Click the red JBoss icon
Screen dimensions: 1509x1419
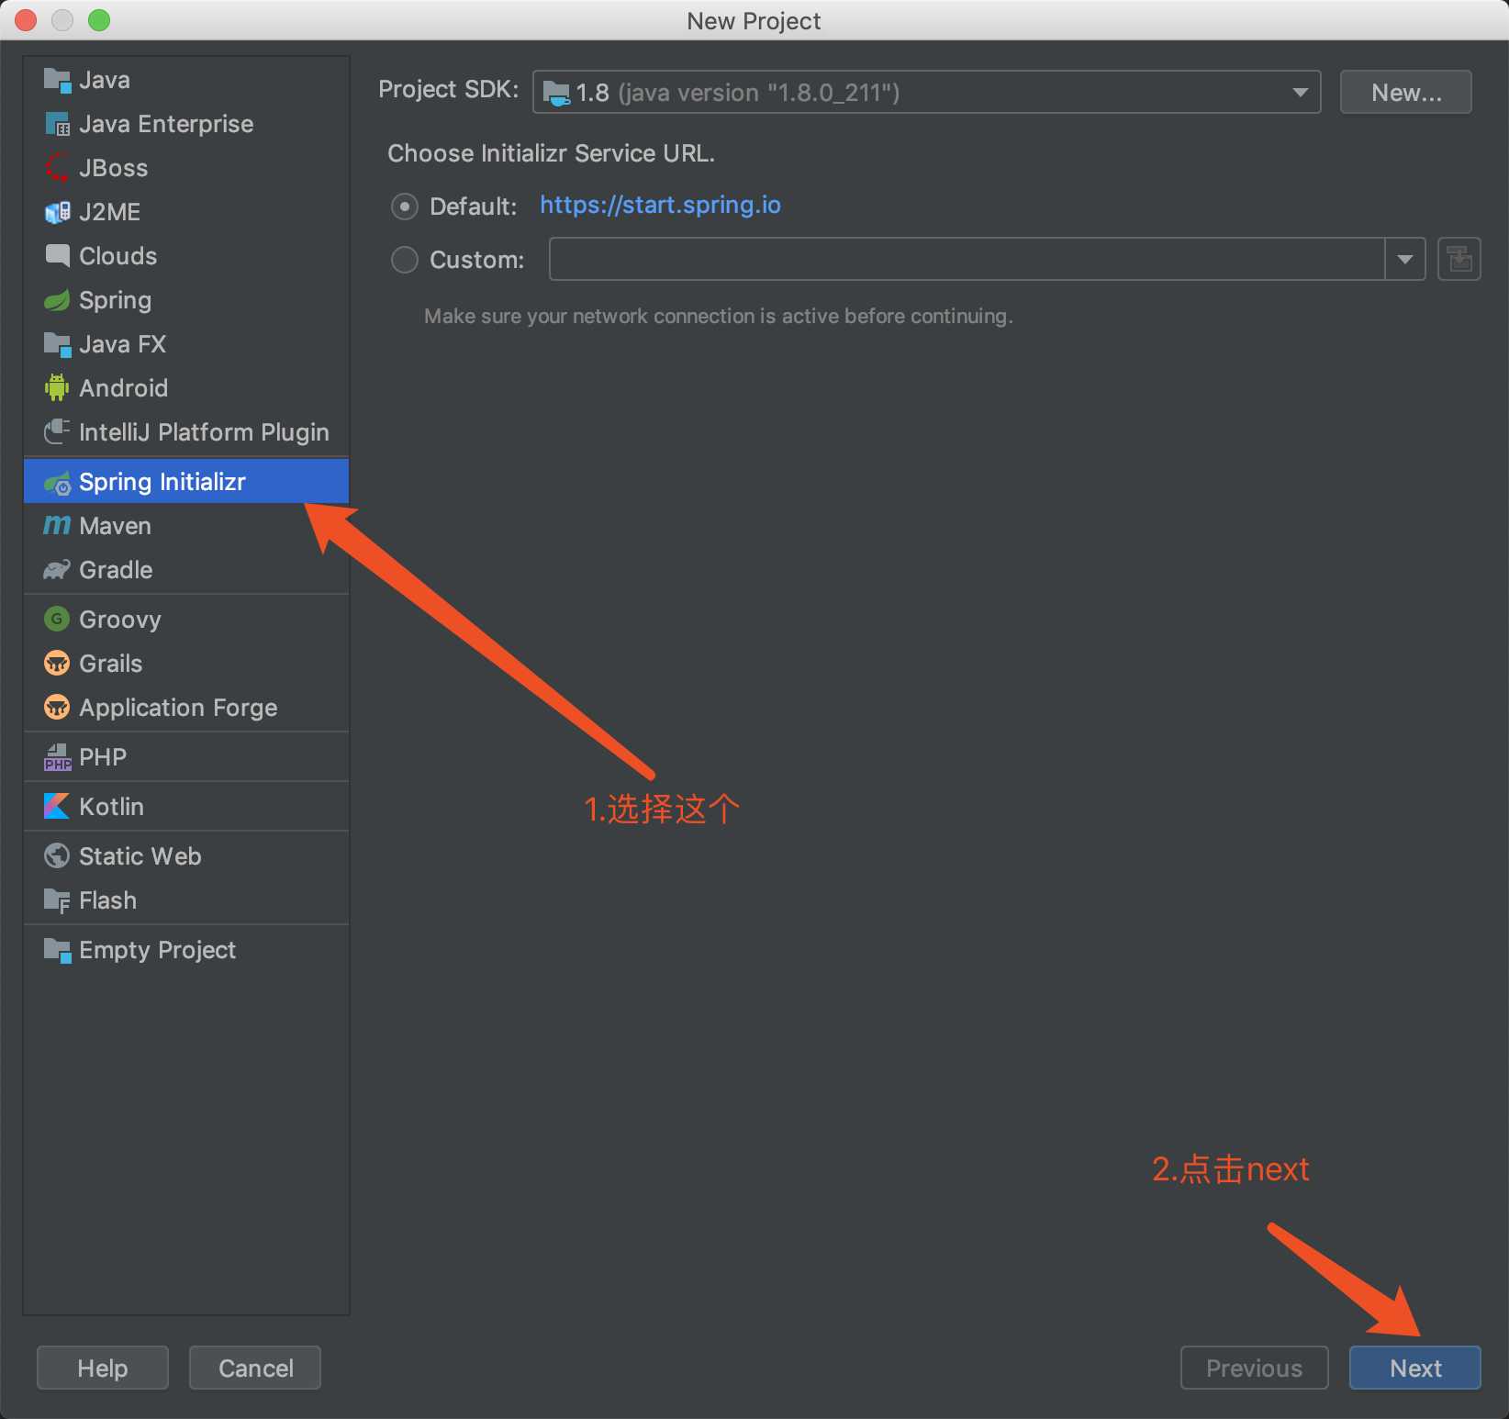click(57, 168)
